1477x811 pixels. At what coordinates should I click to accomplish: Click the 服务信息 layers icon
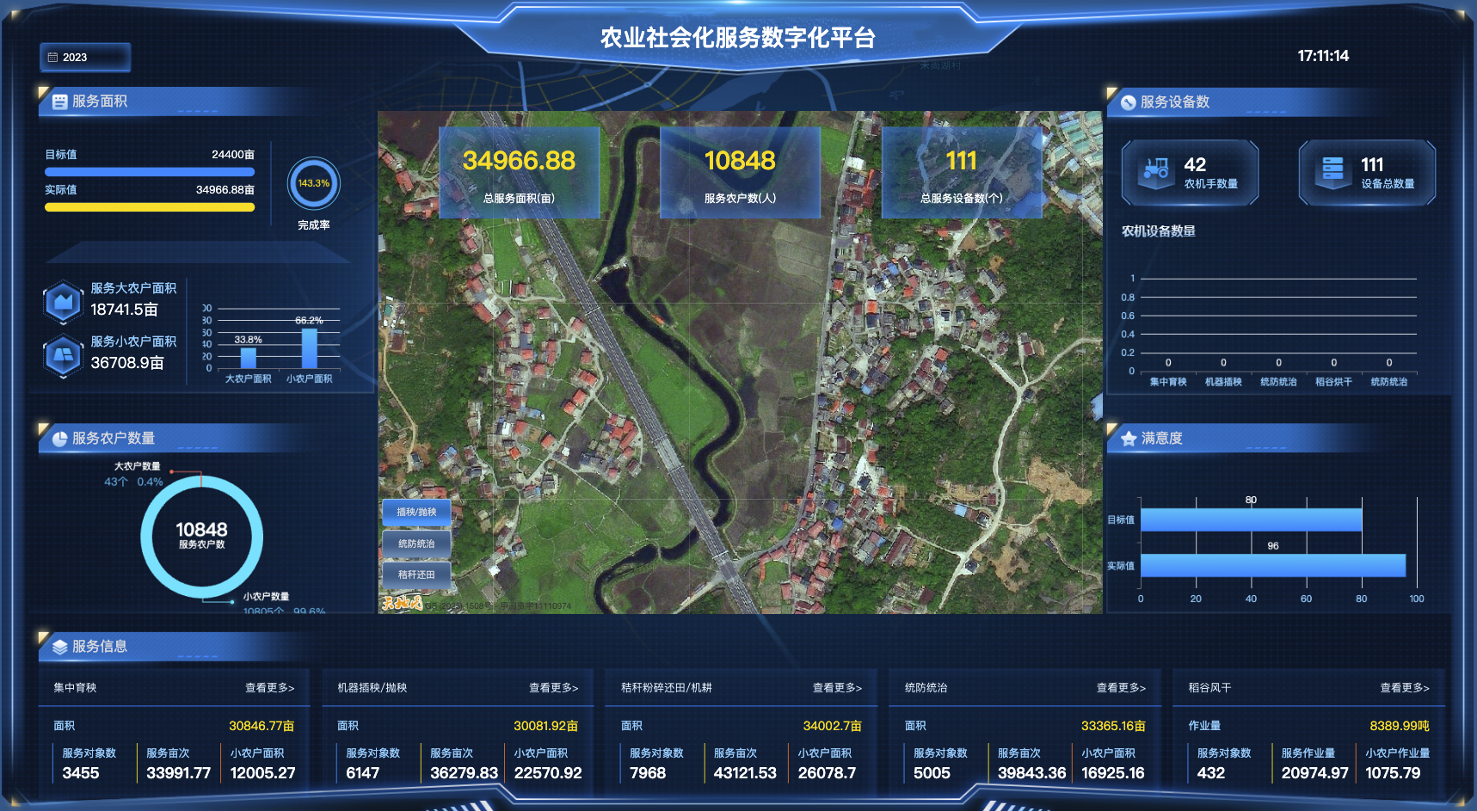[x=59, y=647]
